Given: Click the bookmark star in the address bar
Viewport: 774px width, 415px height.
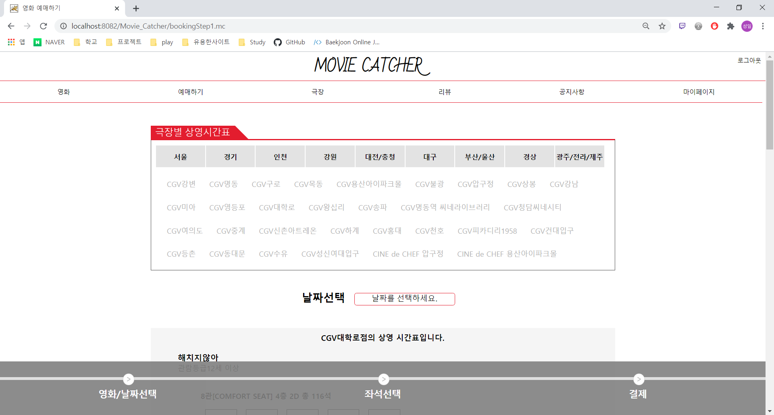Looking at the screenshot, I should 662,26.
